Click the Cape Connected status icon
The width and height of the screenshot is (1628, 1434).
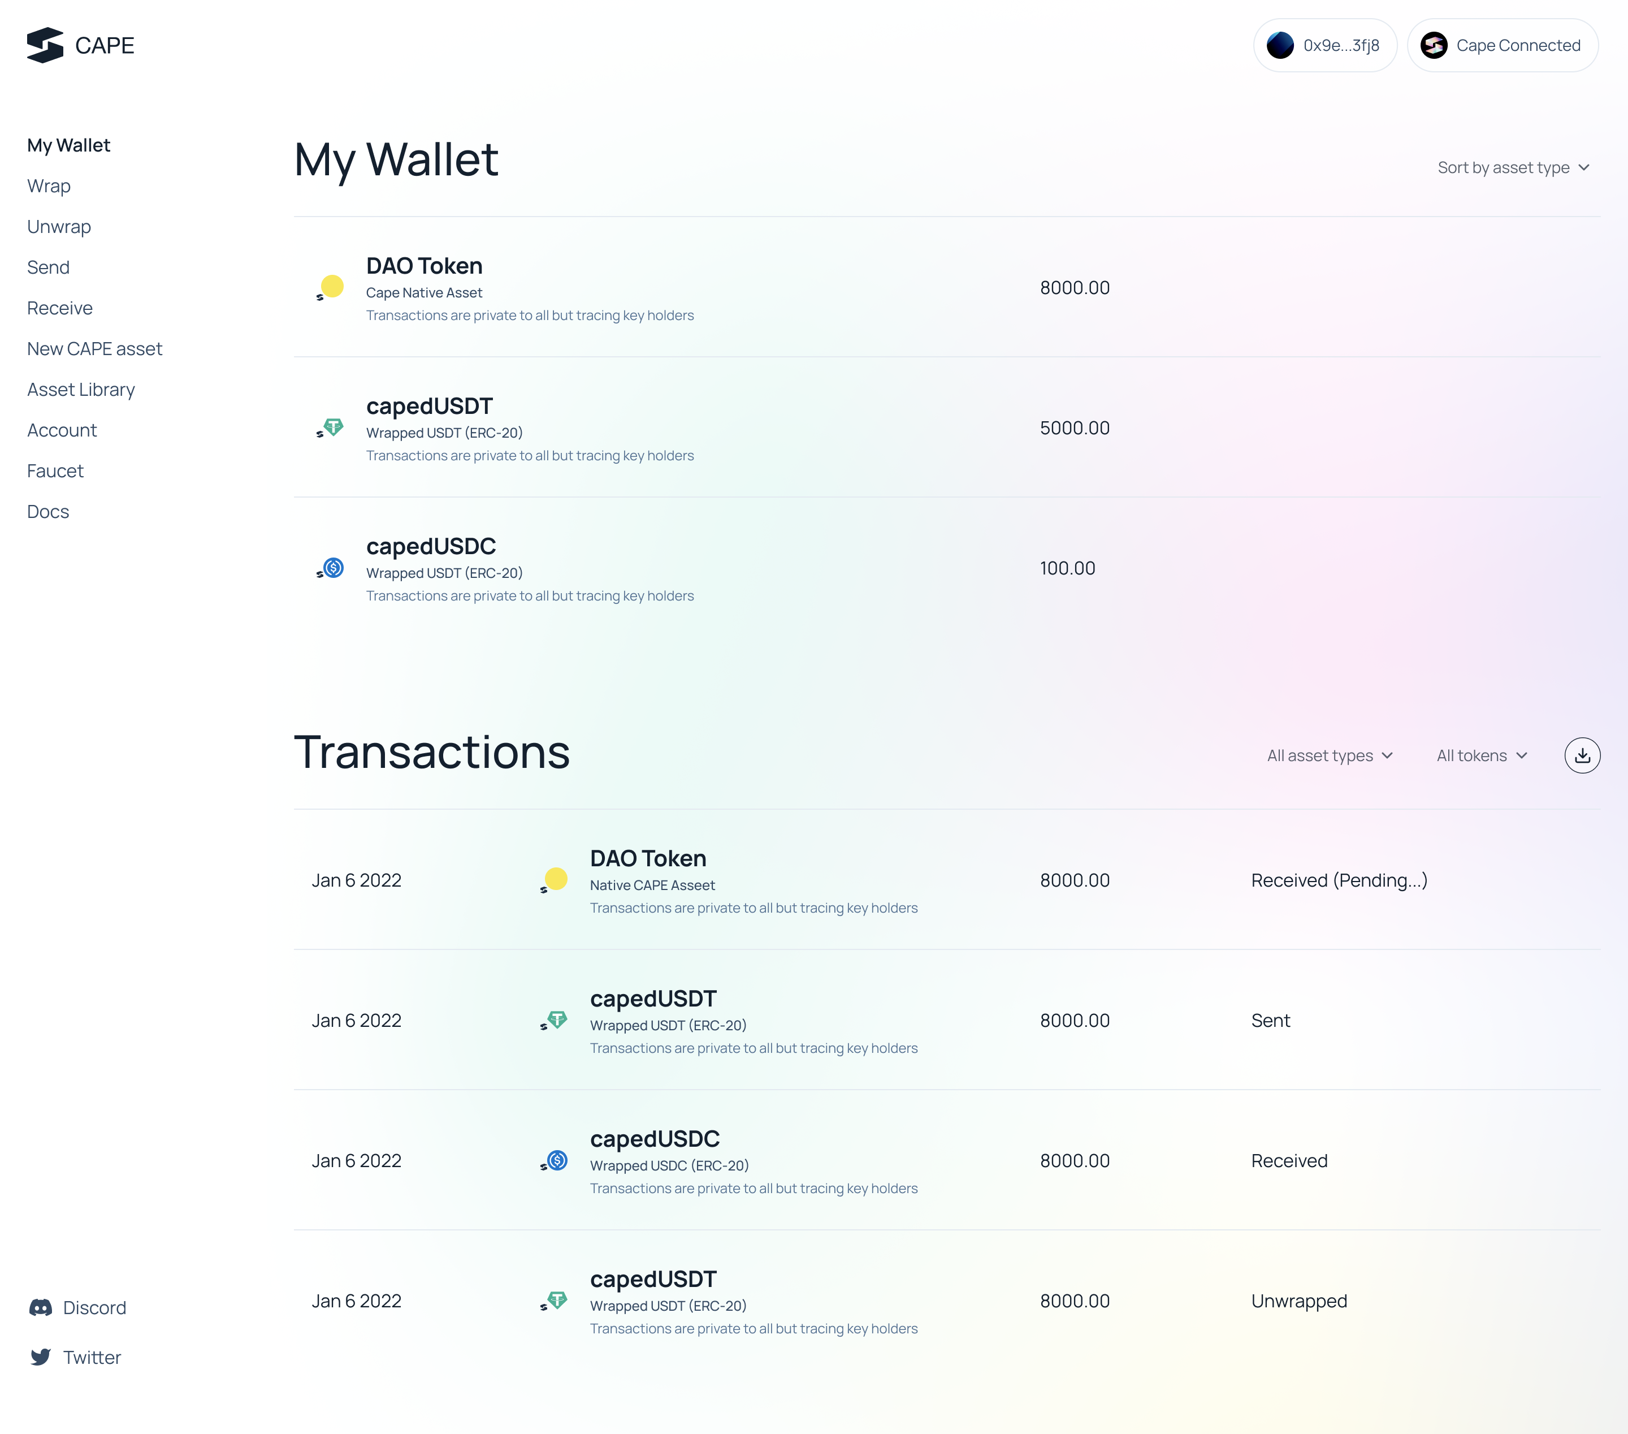point(1434,44)
